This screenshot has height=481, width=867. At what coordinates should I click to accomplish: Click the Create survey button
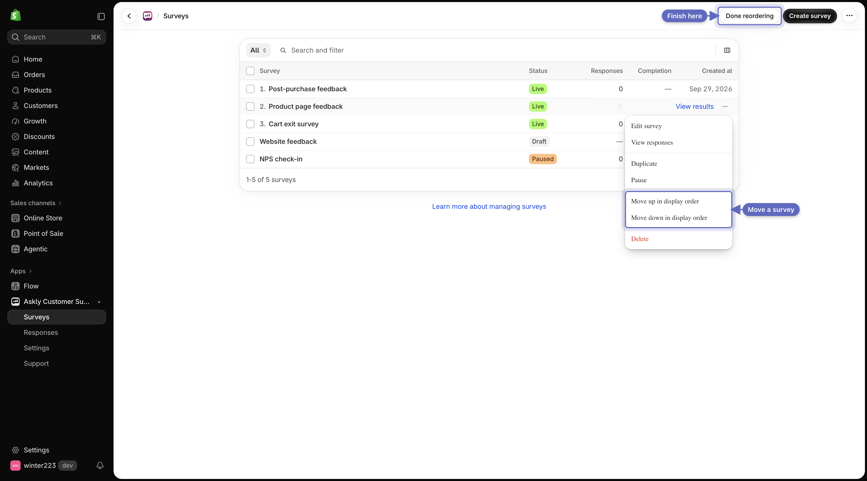(x=809, y=16)
